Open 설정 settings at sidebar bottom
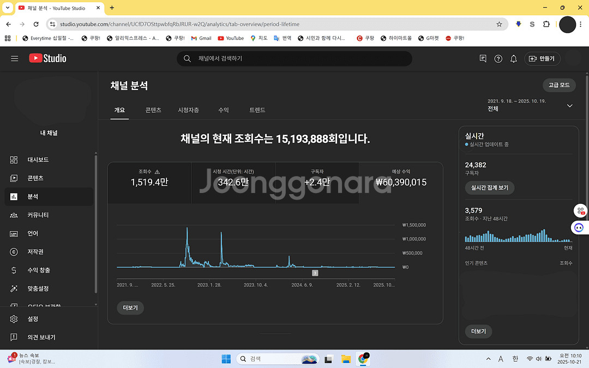The width and height of the screenshot is (589, 368). [x=33, y=319]
